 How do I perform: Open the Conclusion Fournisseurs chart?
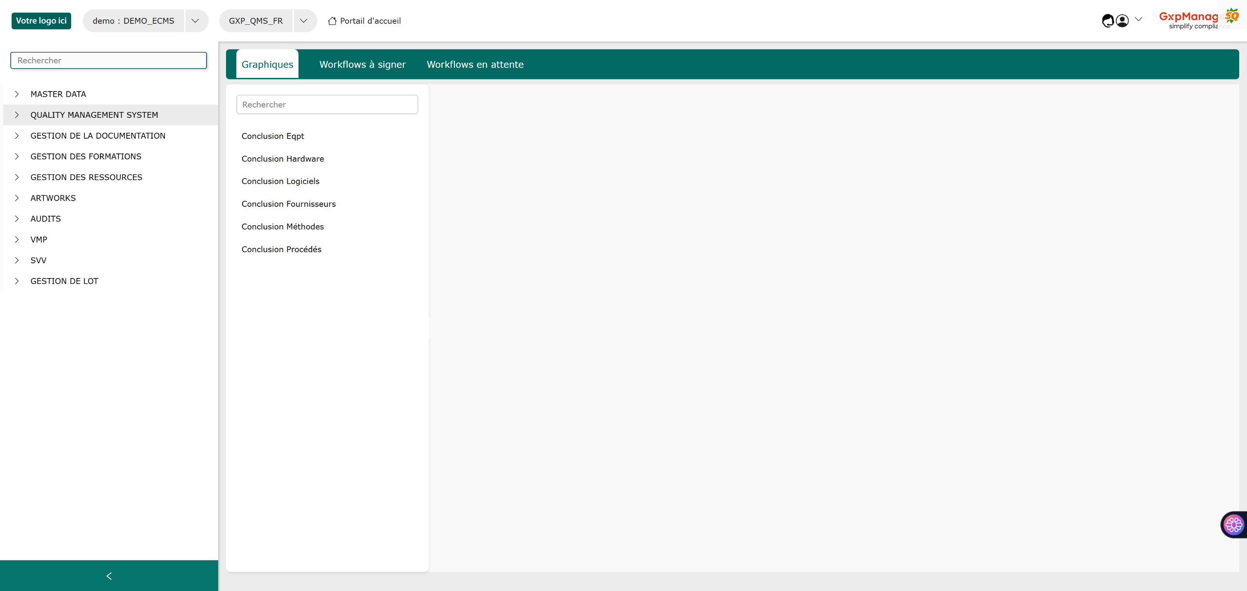288,204
